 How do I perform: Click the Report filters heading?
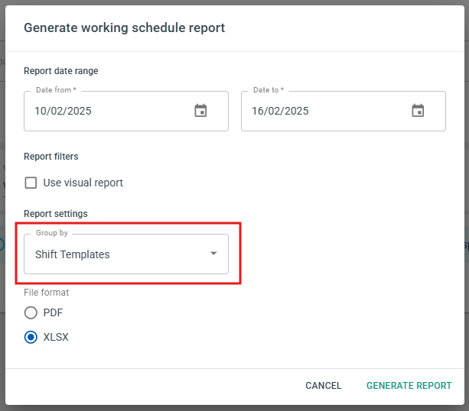pyautogui.click(x=51, y=157)
